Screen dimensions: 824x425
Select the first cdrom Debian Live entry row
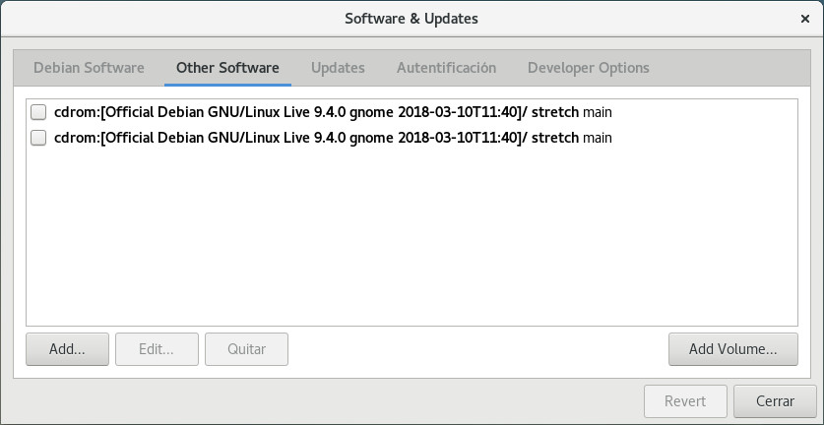333,111
